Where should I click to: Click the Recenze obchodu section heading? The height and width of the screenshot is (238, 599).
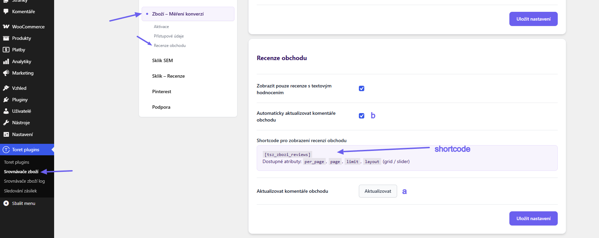(282, 58)
